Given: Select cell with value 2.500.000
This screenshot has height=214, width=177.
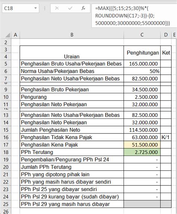Looking at the screenshot, I should [x=142, y=97].
